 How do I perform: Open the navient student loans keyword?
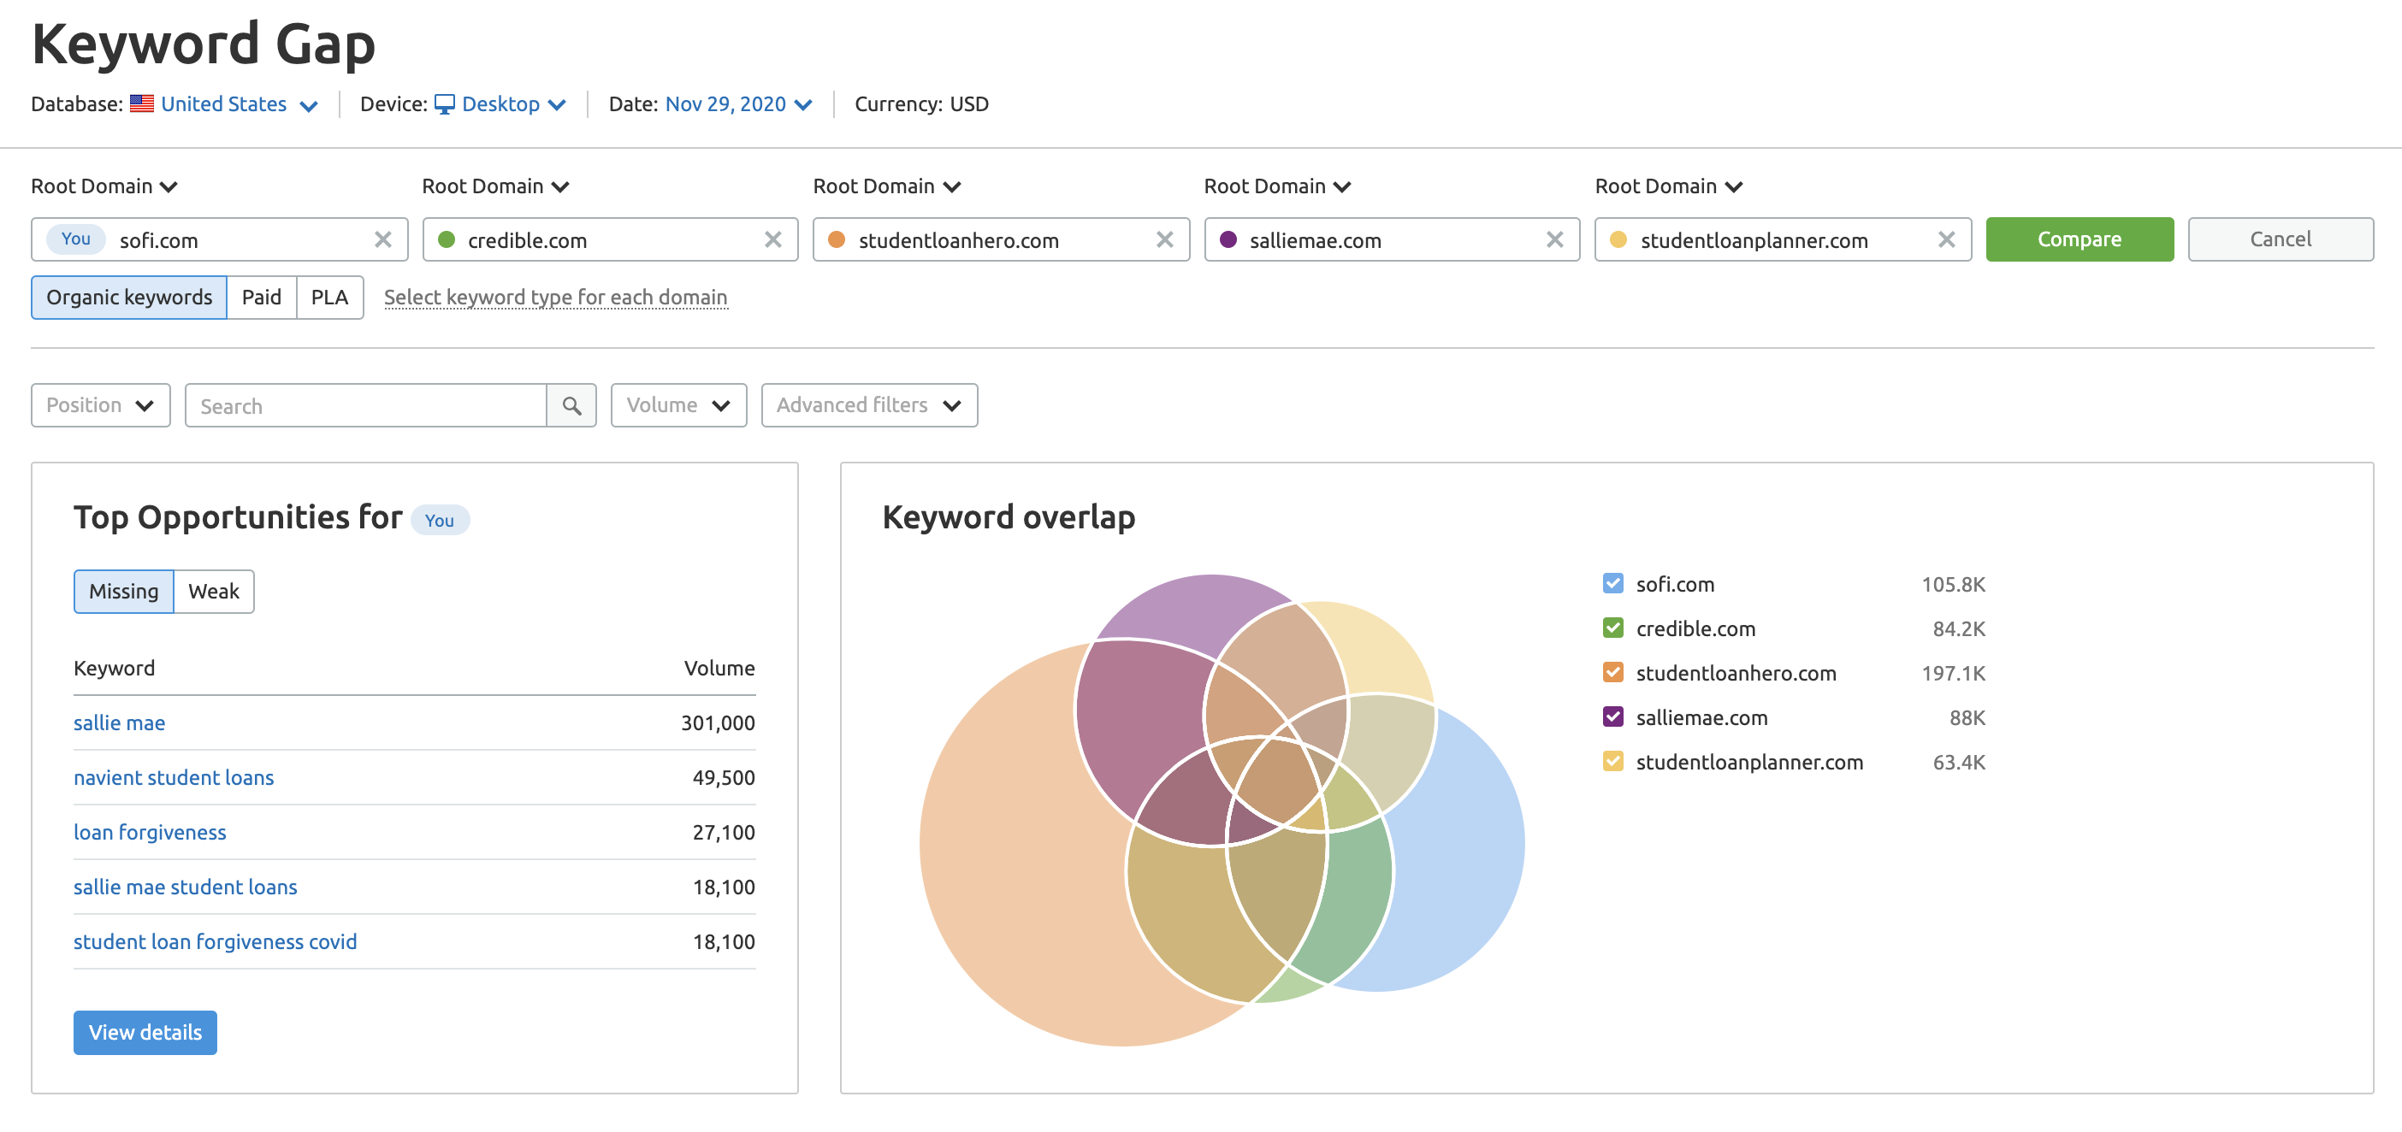coord(174,778)
